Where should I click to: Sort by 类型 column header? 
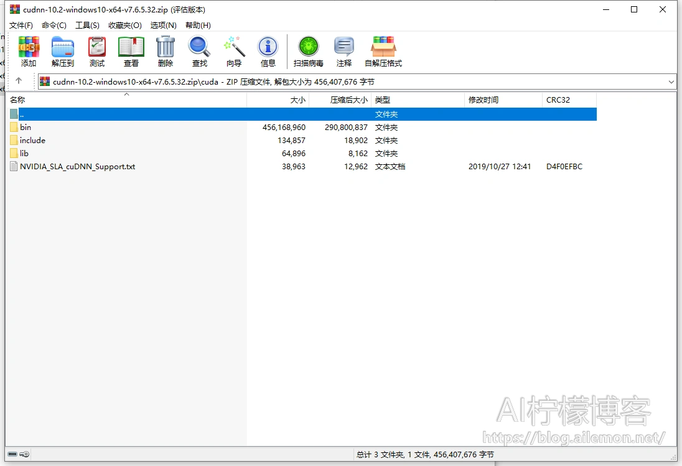click(x=418, y=100)
